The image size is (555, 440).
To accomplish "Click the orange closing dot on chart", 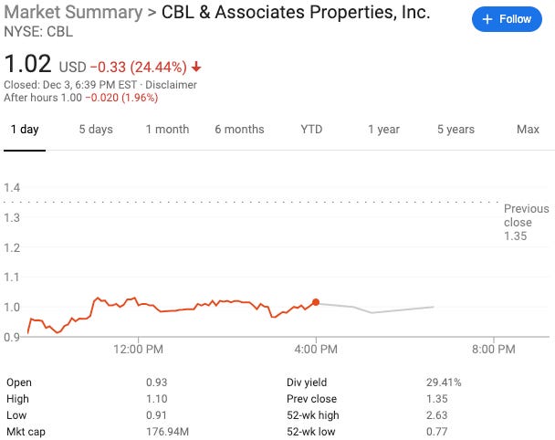I will (x=316, y=302).
